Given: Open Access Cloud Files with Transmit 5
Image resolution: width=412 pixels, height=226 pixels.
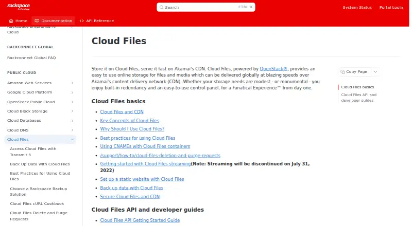Looking at the screenshot, I should 33,152.
